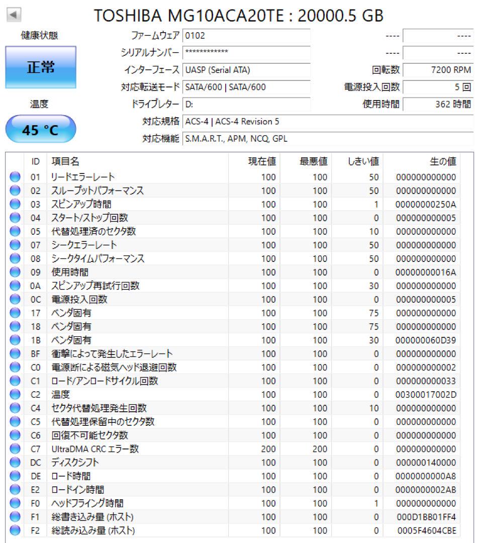Click the drive letter field D:
Image resolution: width=478 pixels, height=543 pixels.
click(246, 104)
